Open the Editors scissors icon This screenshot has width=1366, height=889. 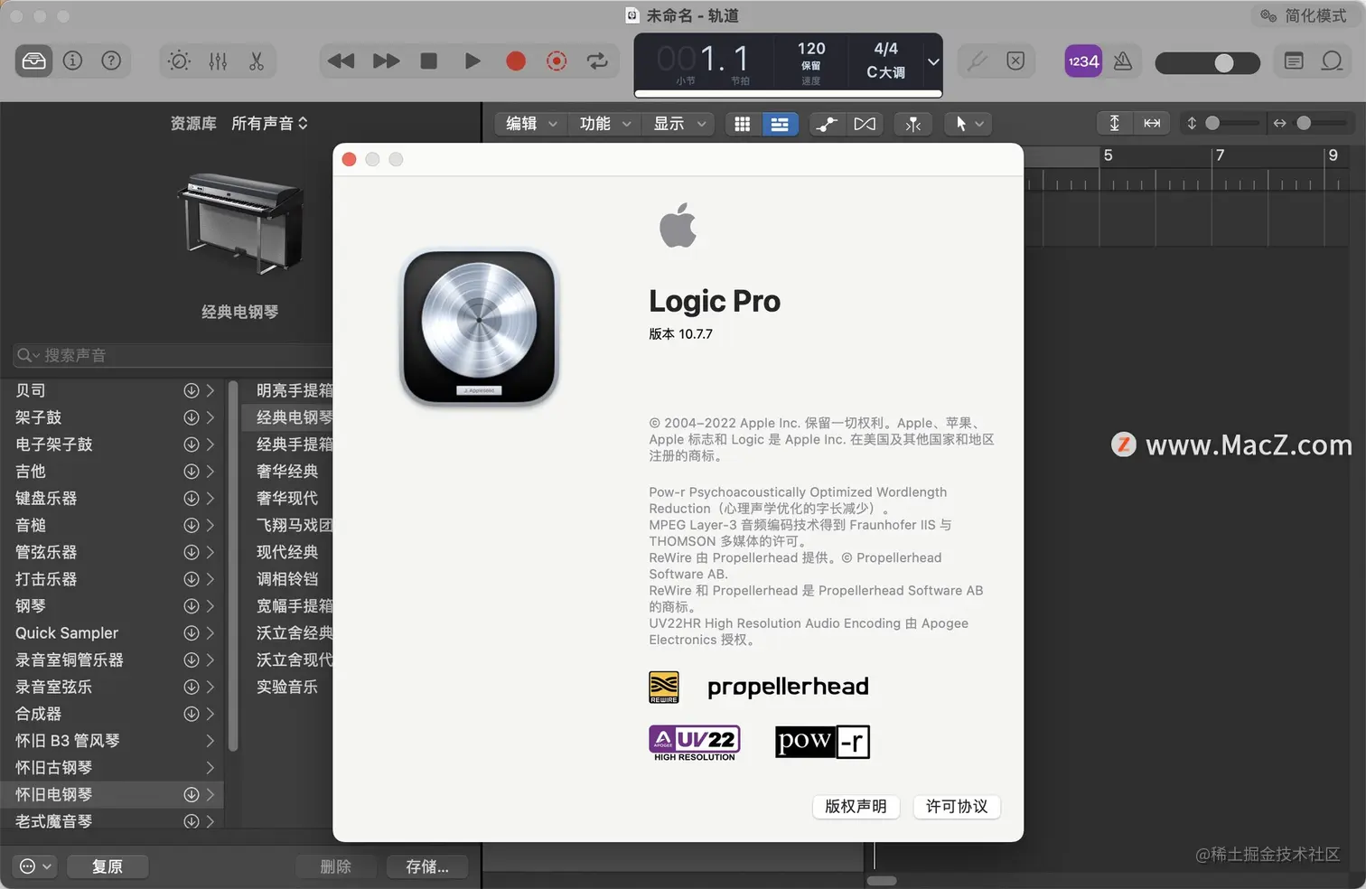point(256,61)
